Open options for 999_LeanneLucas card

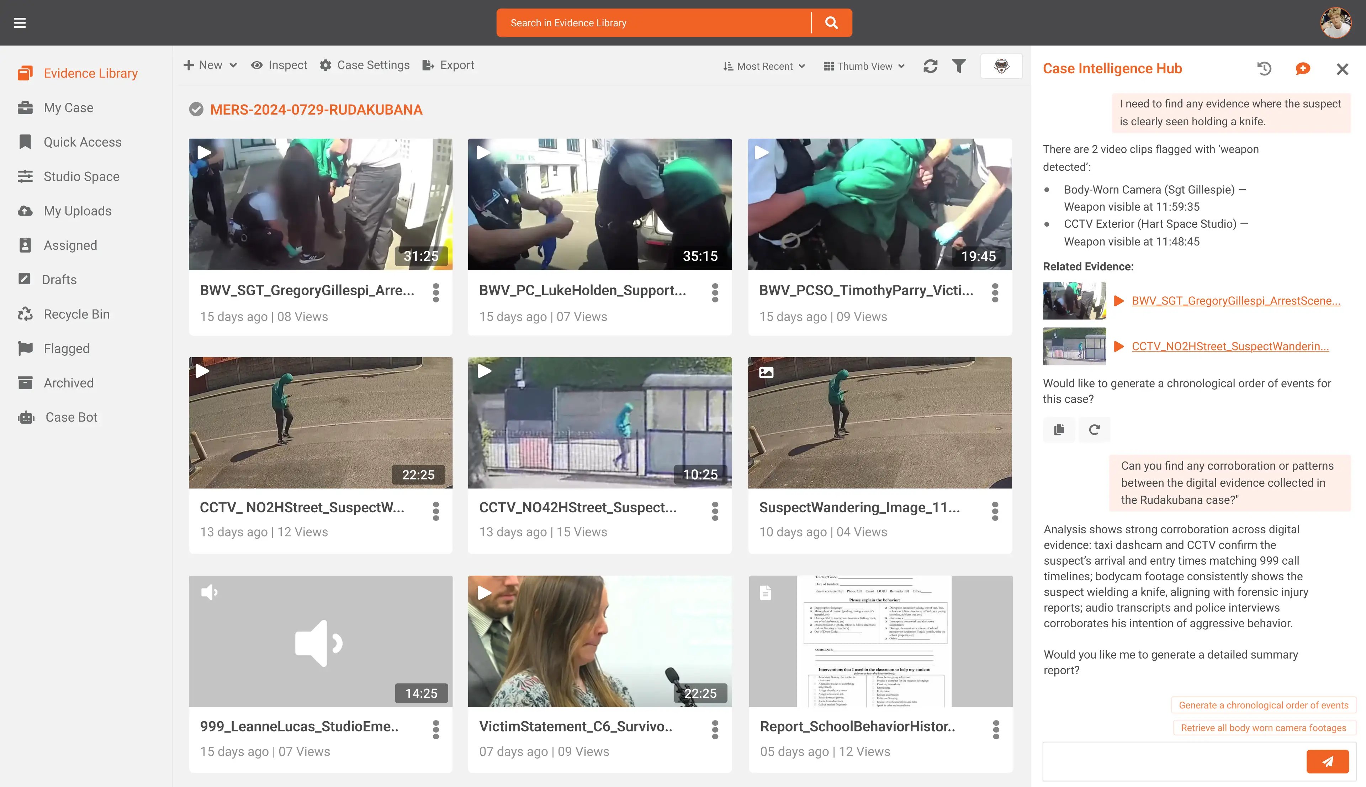point(436,730)
